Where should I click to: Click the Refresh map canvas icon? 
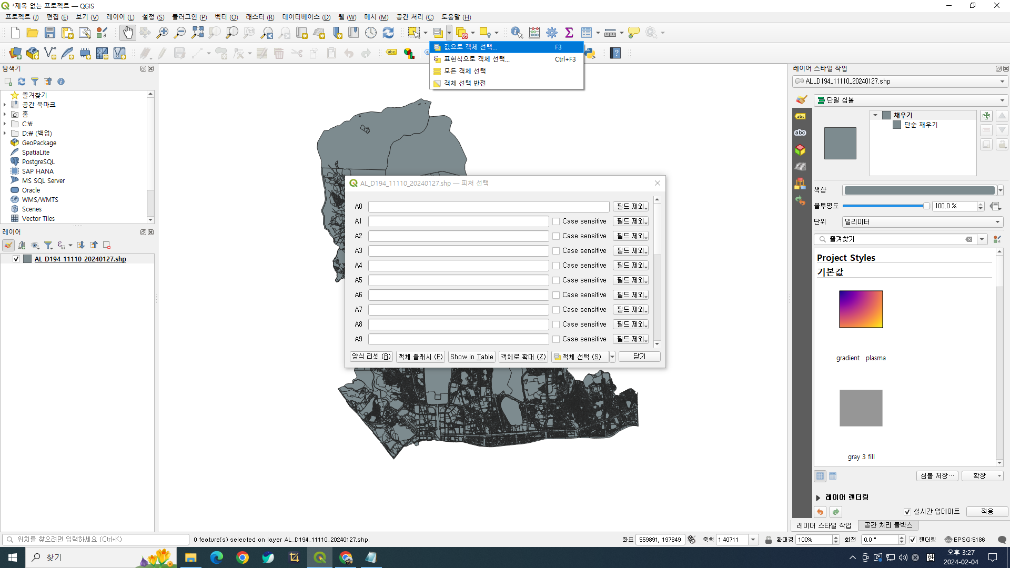(x=388, y=33)
